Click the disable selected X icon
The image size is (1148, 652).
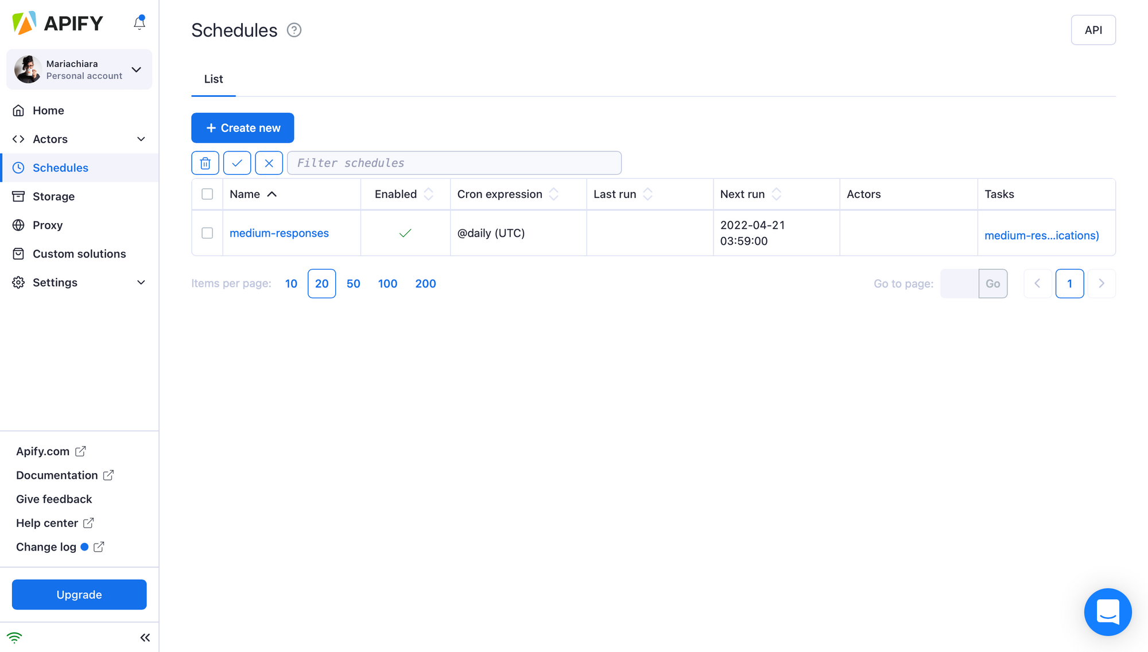(269, 163)
